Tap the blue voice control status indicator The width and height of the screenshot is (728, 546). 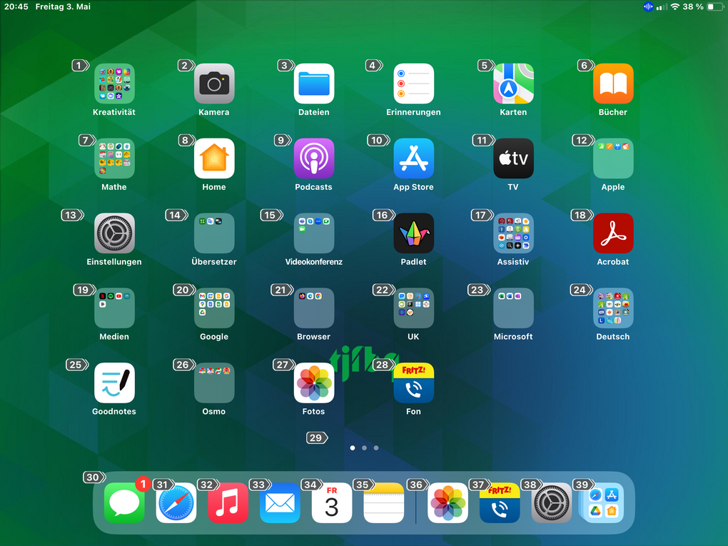[x=648, y=6]
